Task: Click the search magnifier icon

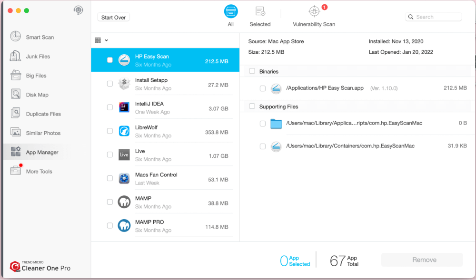Action: [411, 17]
